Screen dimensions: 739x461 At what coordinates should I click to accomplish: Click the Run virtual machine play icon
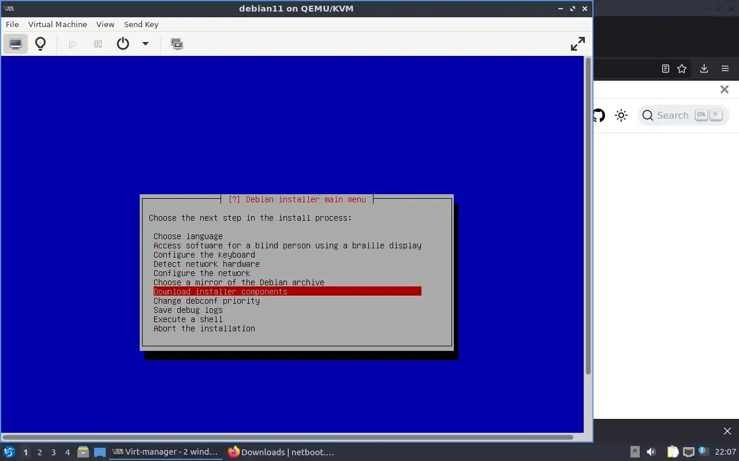[x=73, y=44]
